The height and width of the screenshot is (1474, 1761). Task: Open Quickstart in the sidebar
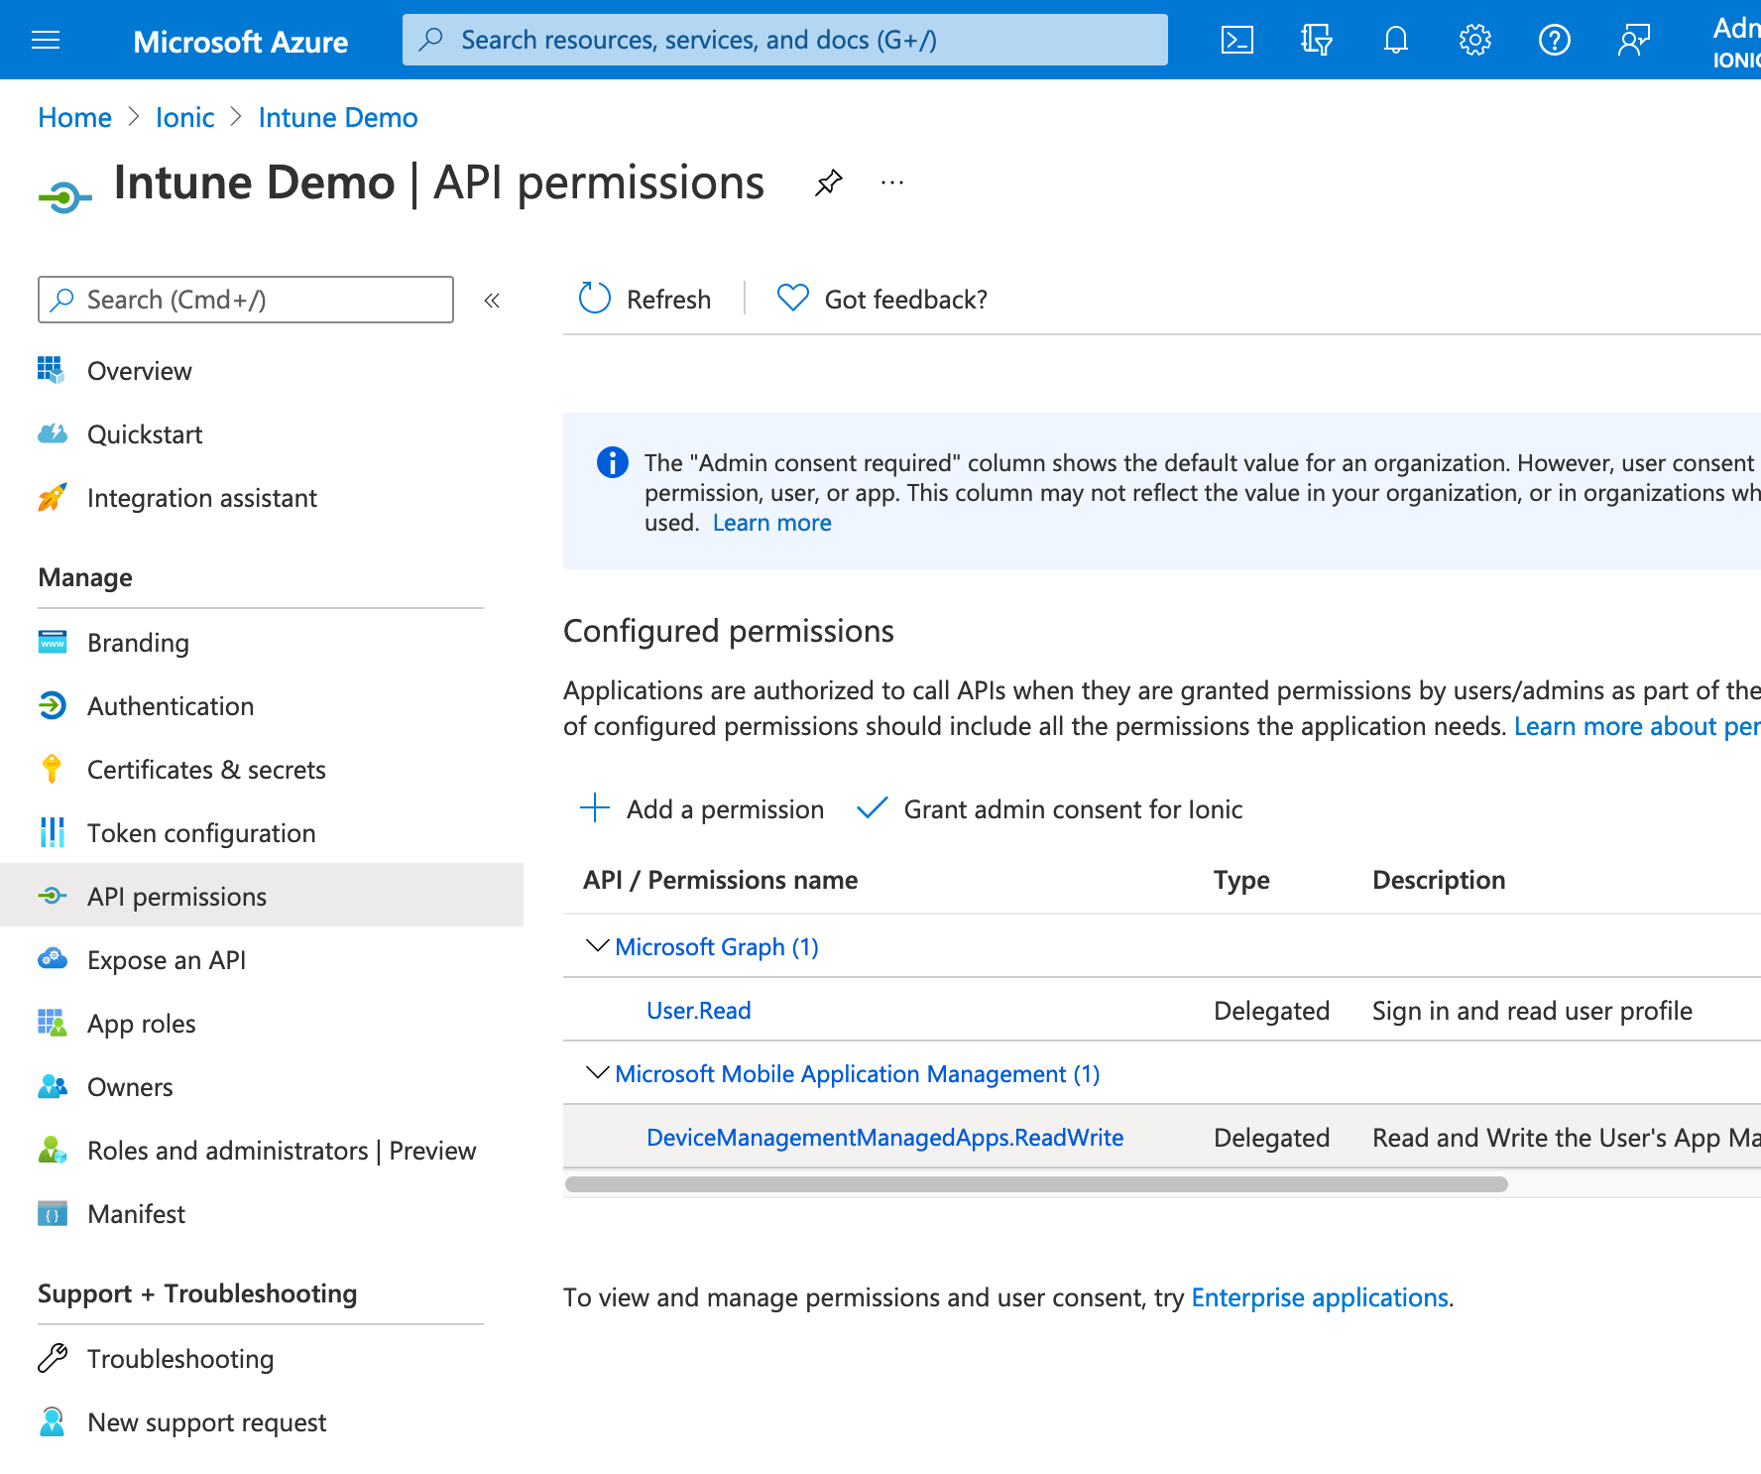pos(145,434)
